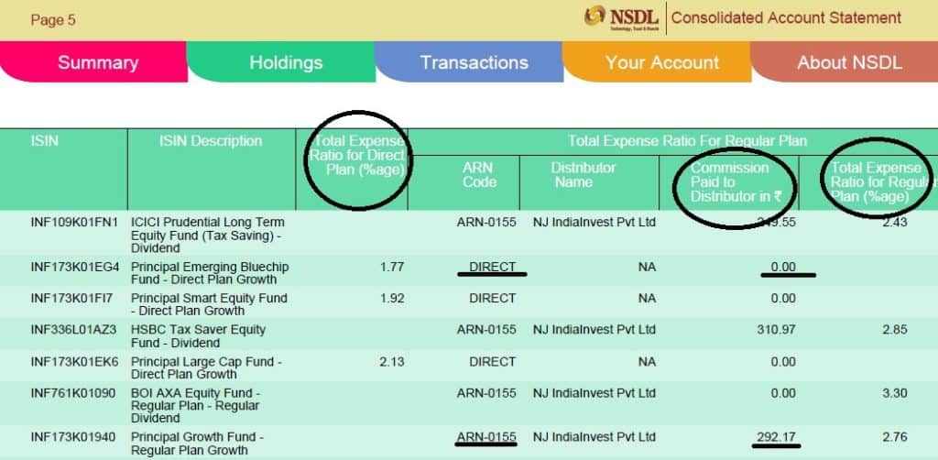
Task: Click NJ IndiaInvest in BOI AXA row
Action: pos(594,393)
